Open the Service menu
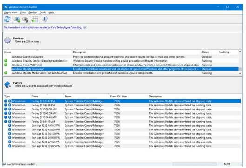 point(33,13)
